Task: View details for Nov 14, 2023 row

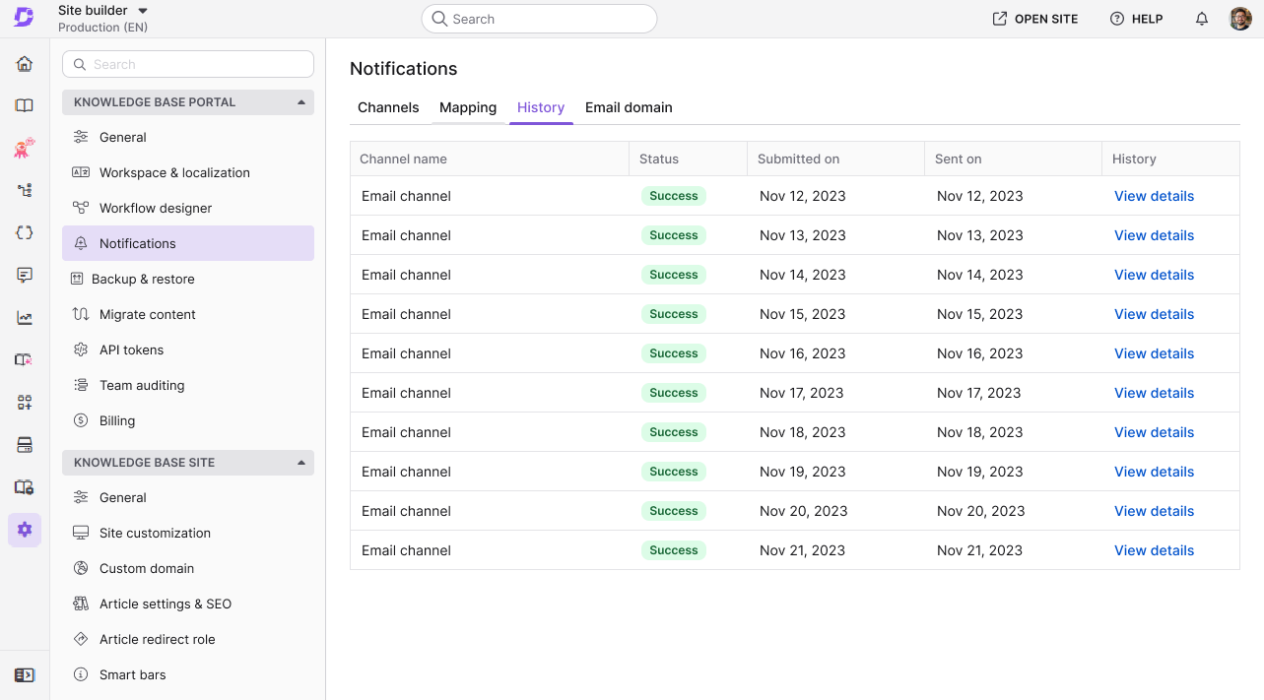Action: click(1154, 275)
